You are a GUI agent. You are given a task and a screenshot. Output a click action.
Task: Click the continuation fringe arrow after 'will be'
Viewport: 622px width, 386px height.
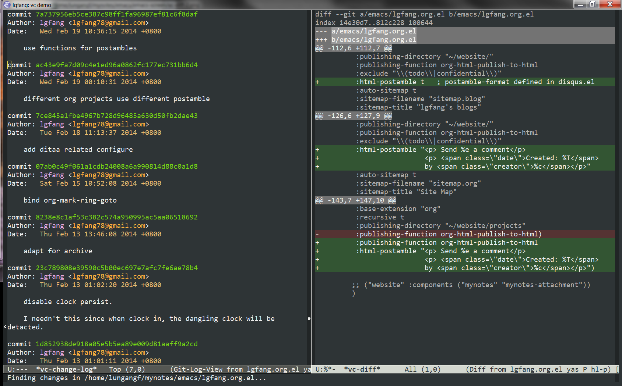(309, 318)
